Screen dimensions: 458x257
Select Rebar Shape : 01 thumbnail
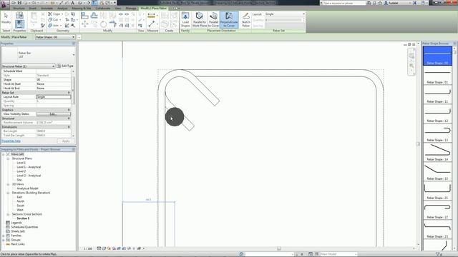437,75
